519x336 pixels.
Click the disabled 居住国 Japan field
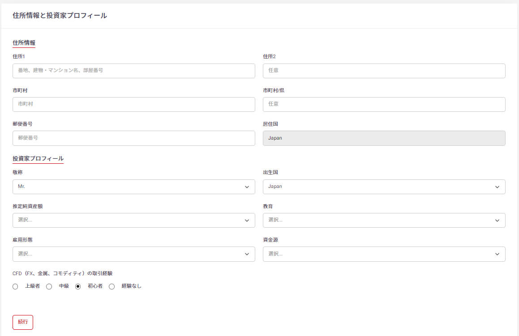[x=384, y=138]
